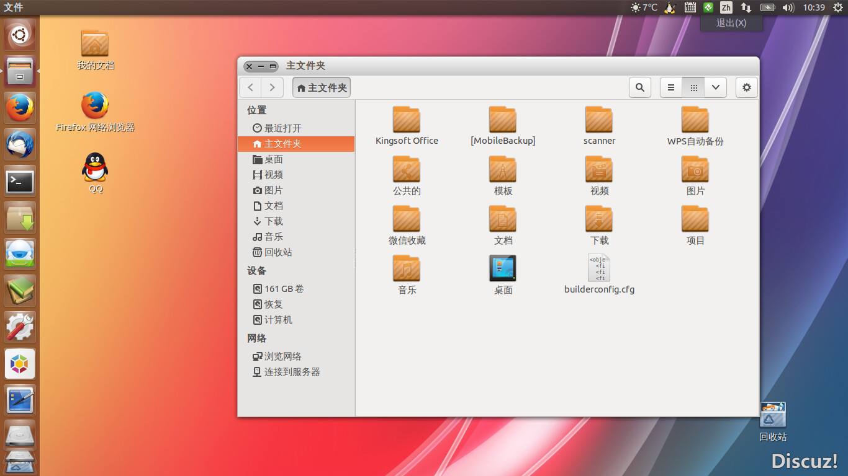Open the gear settings menu in the file manager

746,87
